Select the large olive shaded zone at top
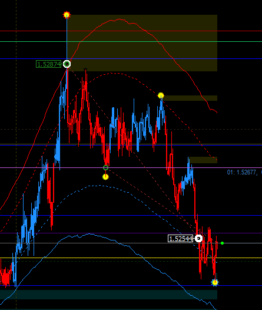Image resolution: width=262 pixels, height=310 pixels. click(x=142, y=43)
